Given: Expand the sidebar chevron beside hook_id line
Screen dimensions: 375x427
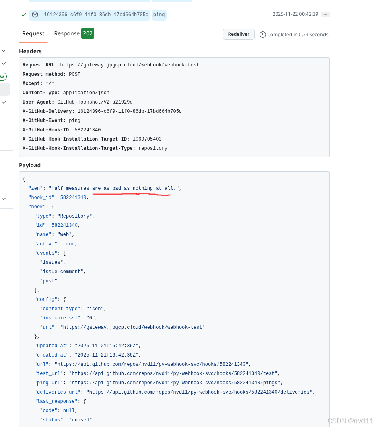Looking at the screenshot, I should tap(4, 199).
